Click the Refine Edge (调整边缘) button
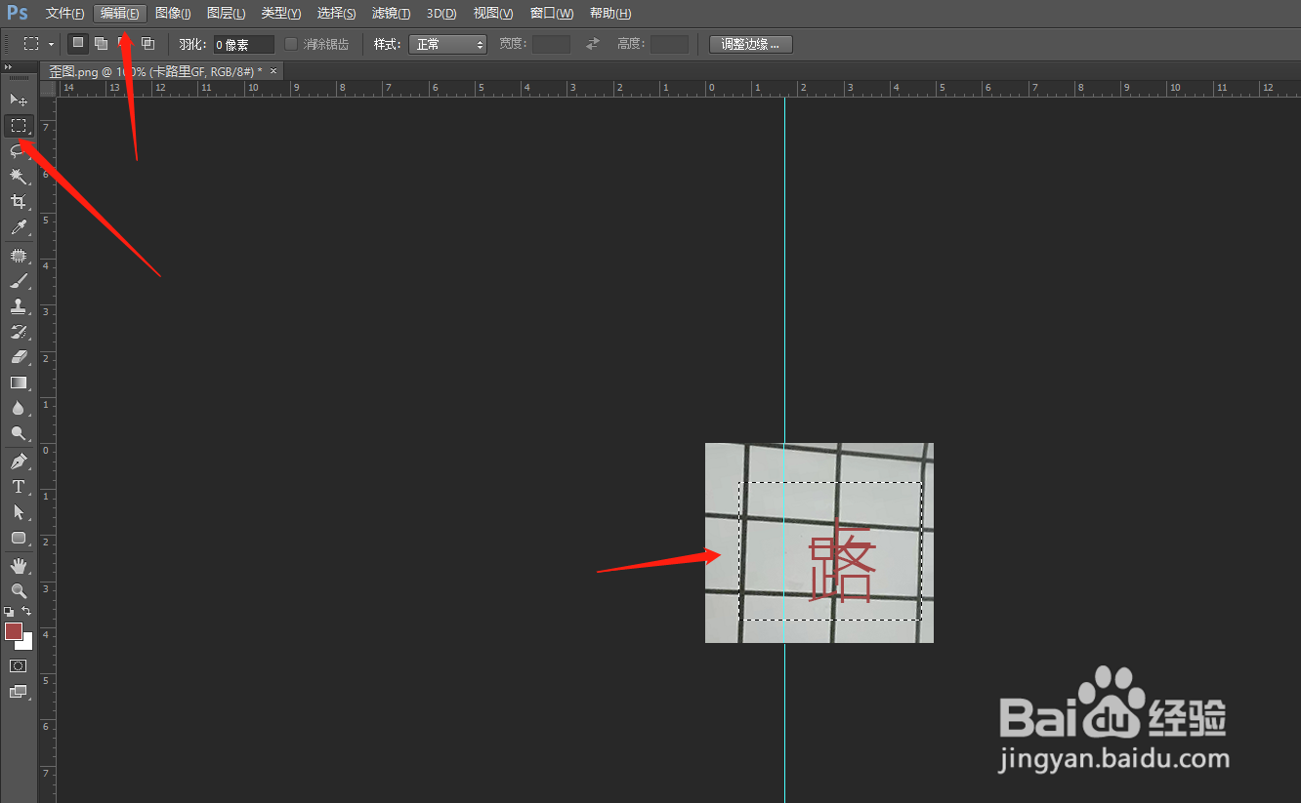Image resolution: width=1301 pixels, height=803 pixels. click(750, 45)
